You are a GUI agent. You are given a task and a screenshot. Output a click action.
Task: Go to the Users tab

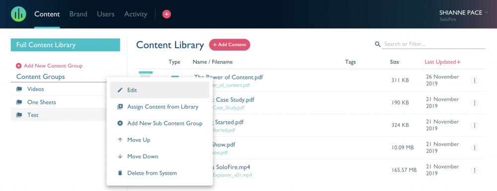(106, 14)
